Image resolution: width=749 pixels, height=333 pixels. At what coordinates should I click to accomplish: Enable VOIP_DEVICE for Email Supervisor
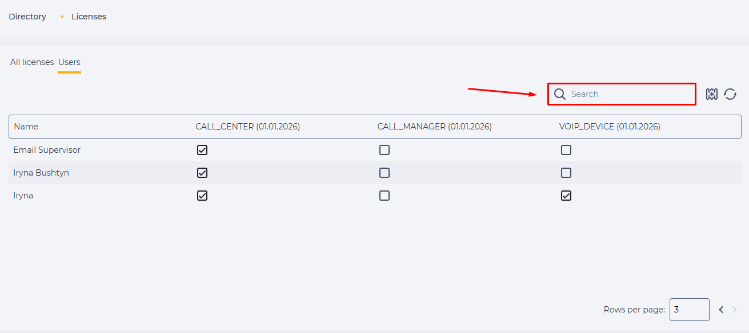click(x=566, y=150)
